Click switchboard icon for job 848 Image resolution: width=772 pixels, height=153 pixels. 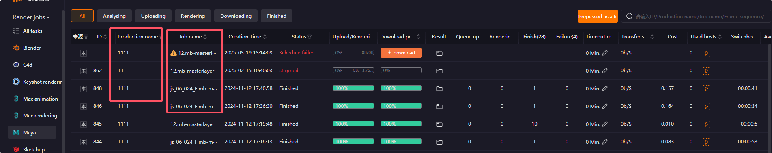[x=706, y=89]
